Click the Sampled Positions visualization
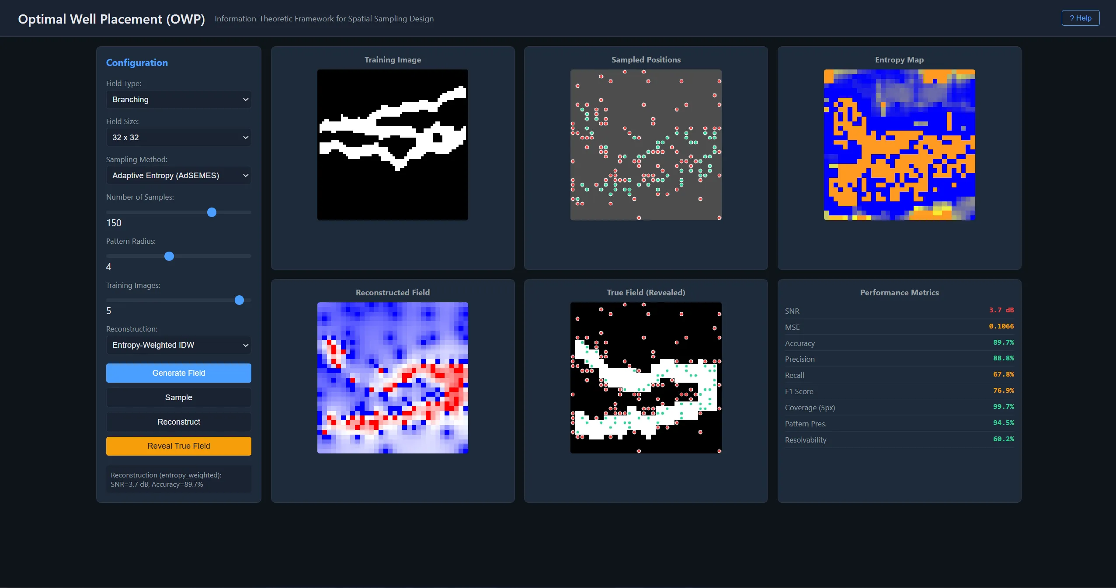This screenshot has height=588, width=1116. (x=645, y=145)
